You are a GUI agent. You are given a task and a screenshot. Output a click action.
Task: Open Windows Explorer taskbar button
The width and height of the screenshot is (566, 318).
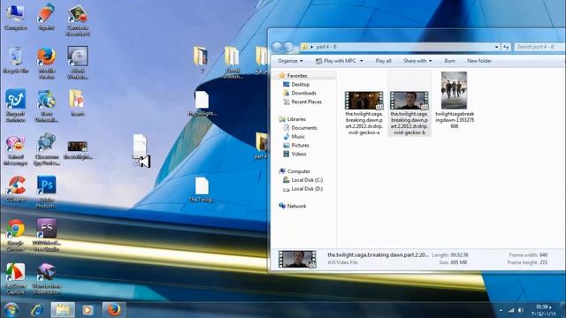63,310
